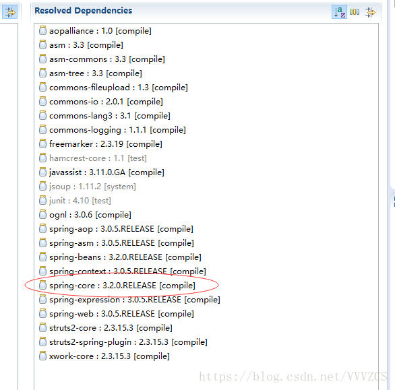Click the show GroupId columns icon
Viewport: 395px width, 390px height.
tap(355, 12)
